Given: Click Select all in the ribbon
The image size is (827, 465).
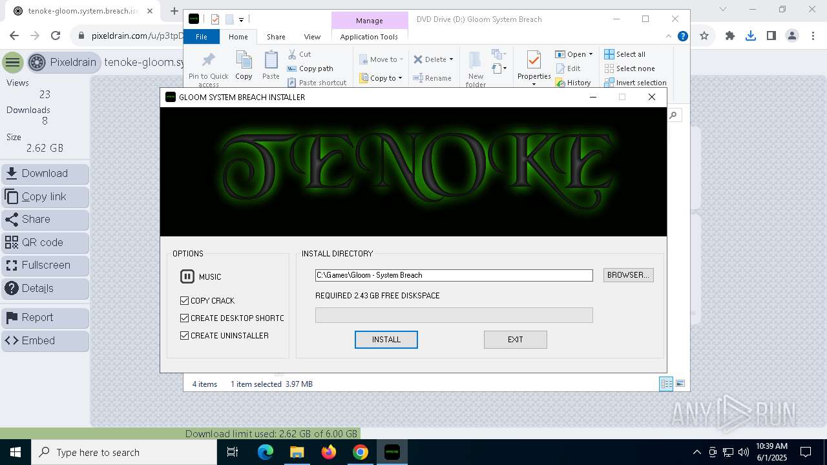Looking at the screenshot, I should pos(625,54).
